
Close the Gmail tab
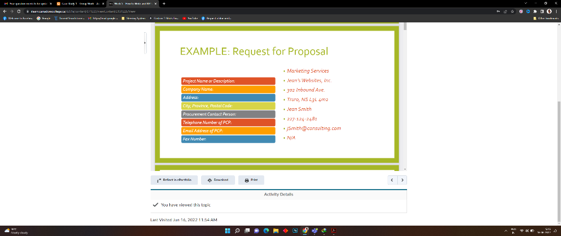click(x=50, y=4)
